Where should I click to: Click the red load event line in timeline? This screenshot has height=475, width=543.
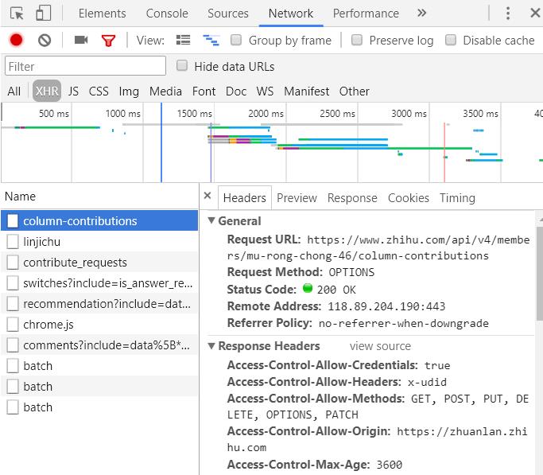coord(444,153)
